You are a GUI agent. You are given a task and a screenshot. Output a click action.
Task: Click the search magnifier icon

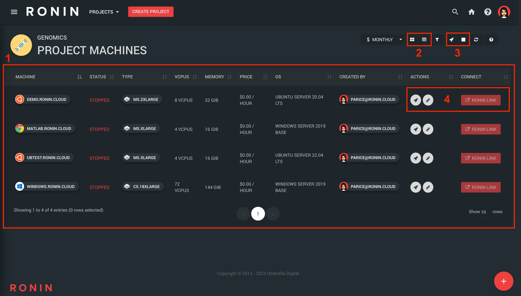pyautogui.click(x=455, y=12)
